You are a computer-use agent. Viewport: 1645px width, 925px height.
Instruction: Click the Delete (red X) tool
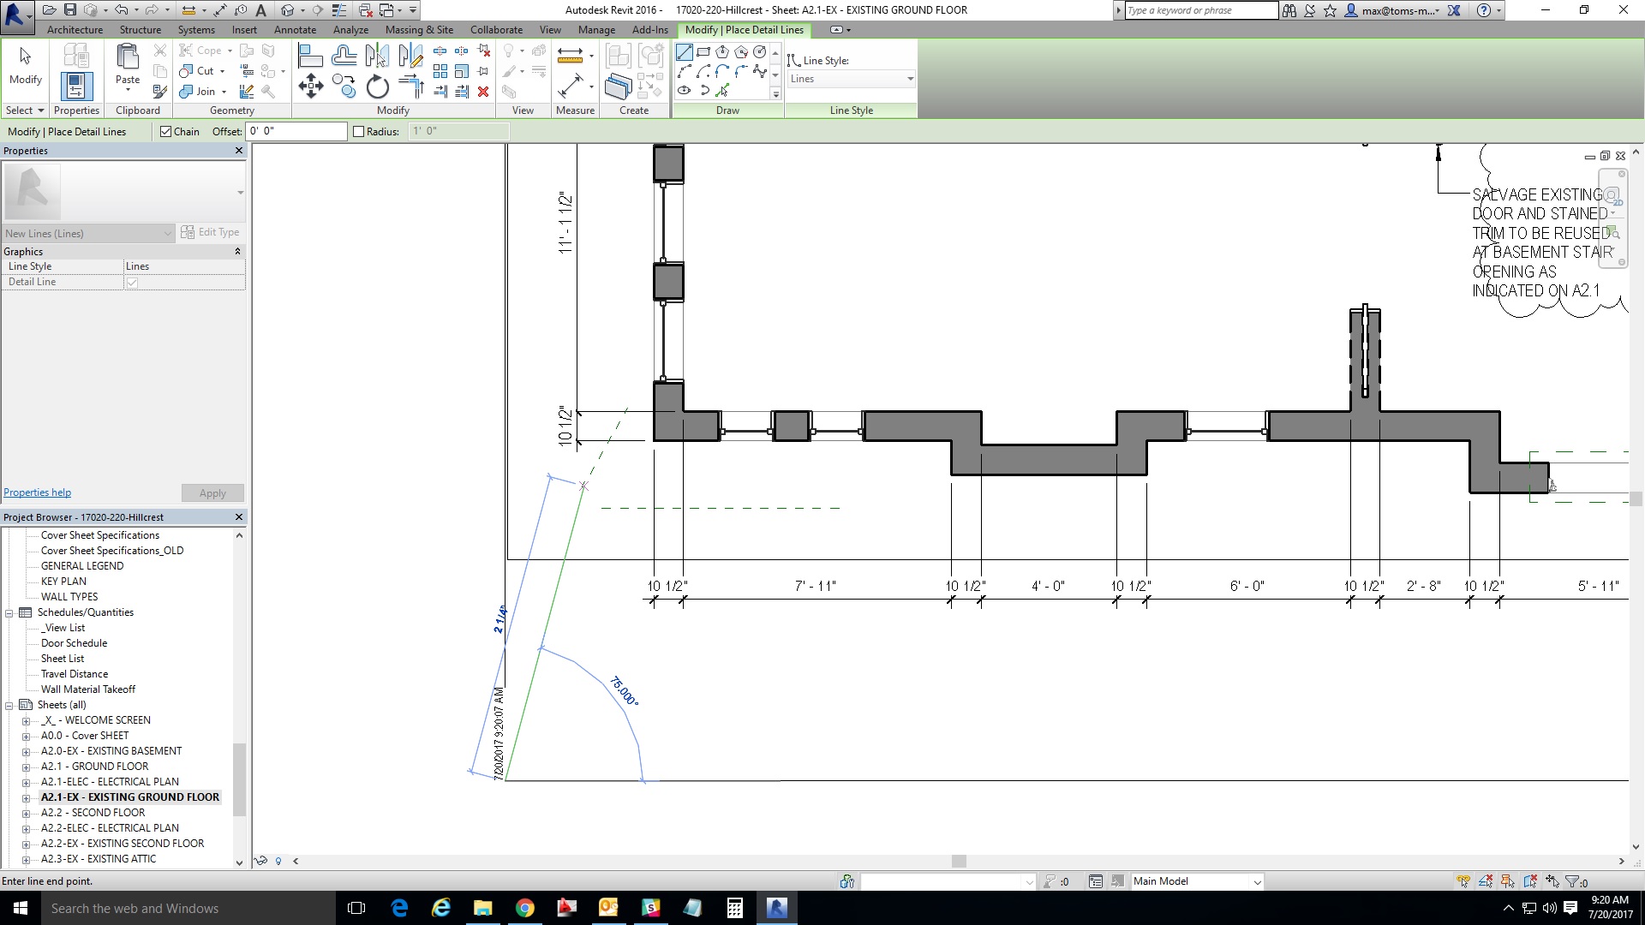483,92
